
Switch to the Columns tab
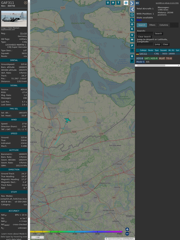click(x=164, y=25)
